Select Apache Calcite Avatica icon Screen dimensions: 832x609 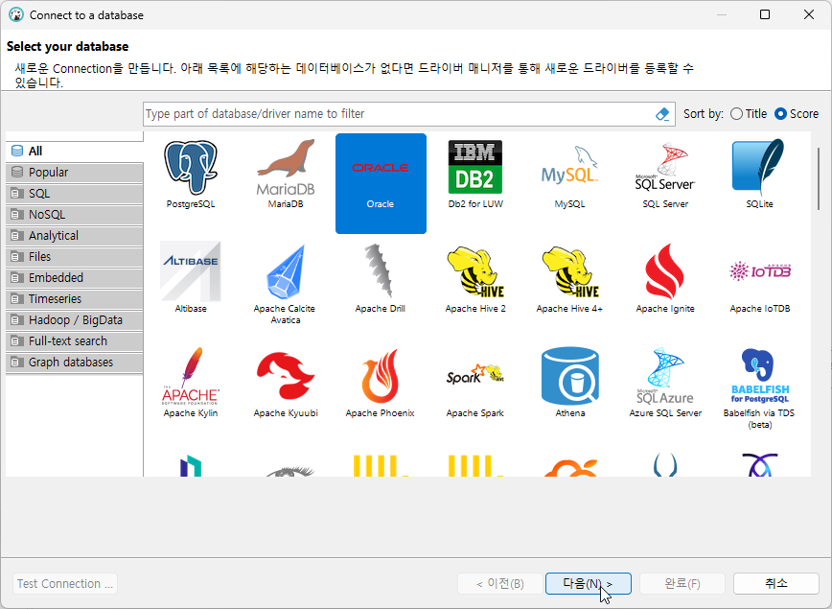(286, 271)
